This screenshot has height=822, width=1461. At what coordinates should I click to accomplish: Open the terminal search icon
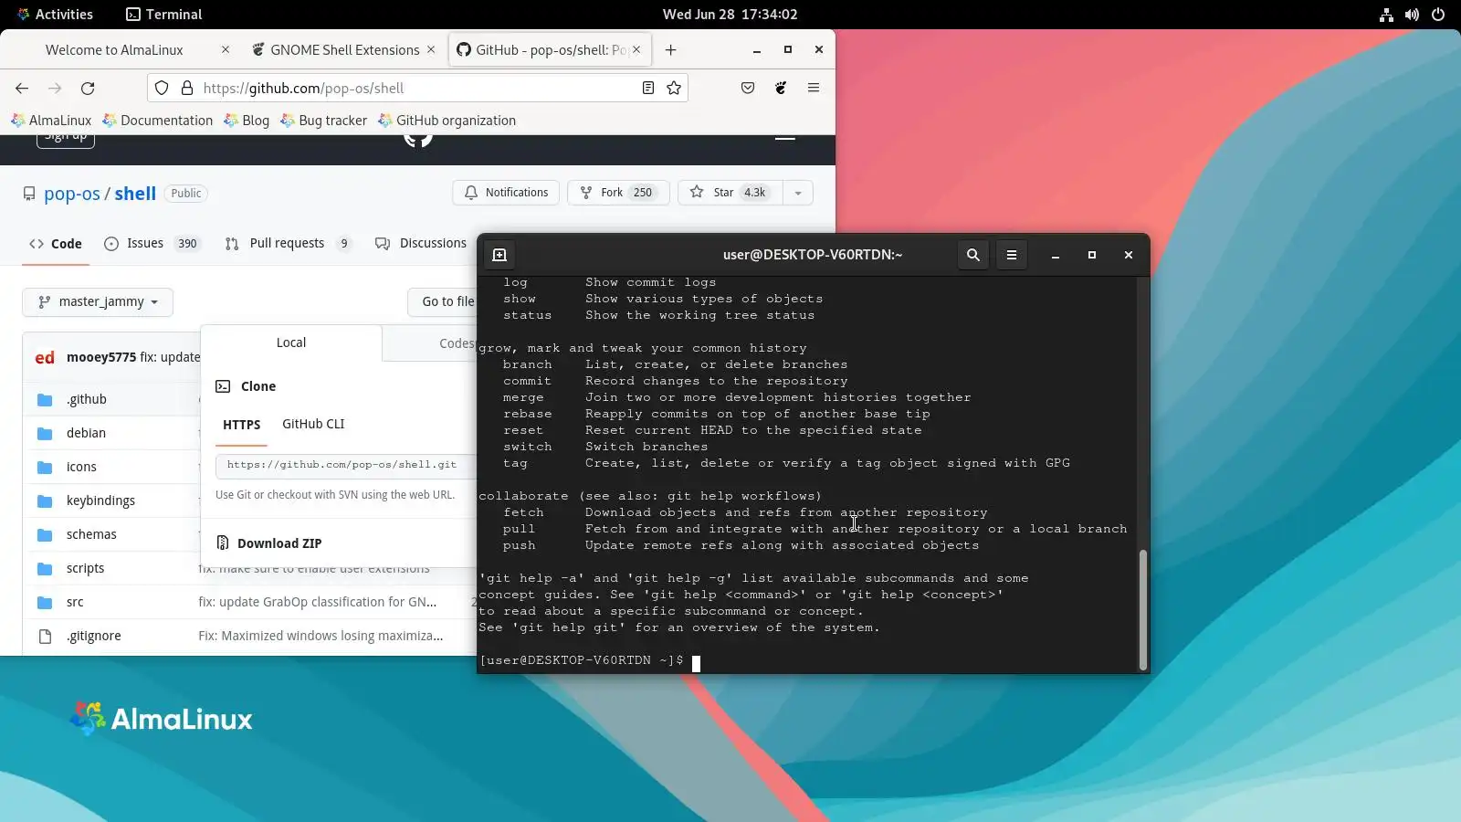[973, 256]
